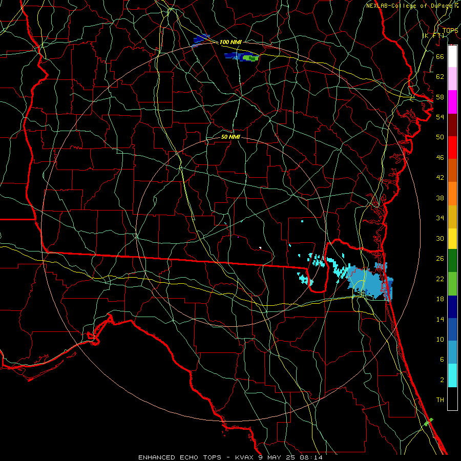Click the light green 22 kft legend swatch
Image resolution: width=461 pixels, height=461 pixels.
[x=452, y=284]
